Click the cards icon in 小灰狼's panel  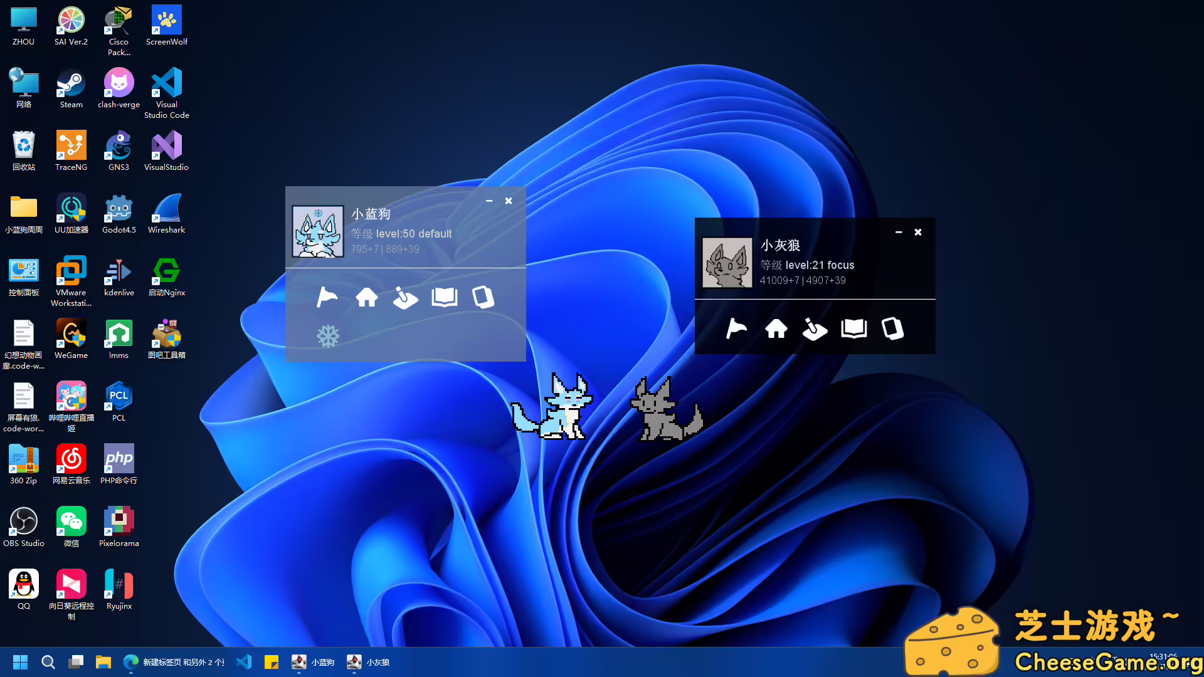tap(892, 328)
